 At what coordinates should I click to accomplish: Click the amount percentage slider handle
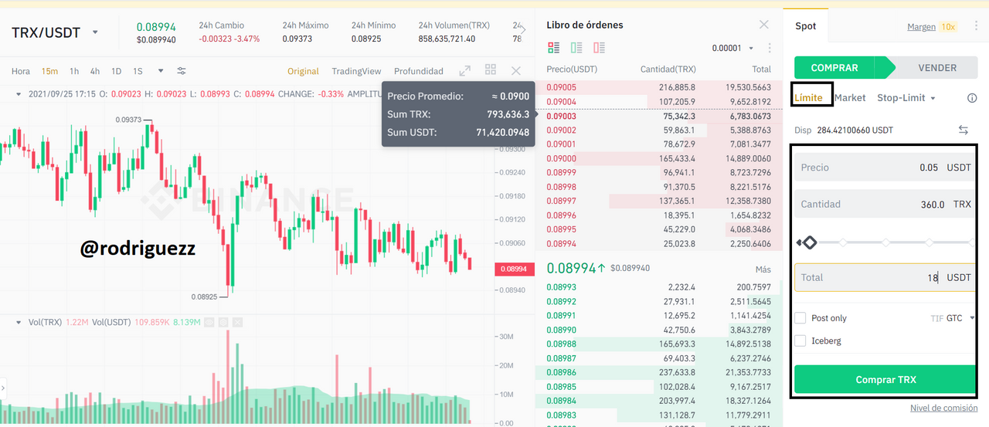point(809,242)
